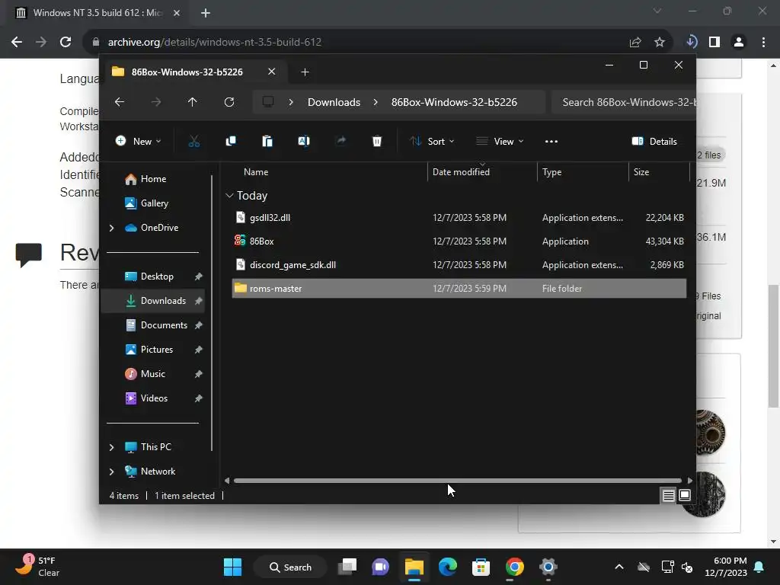
Task: Refresh the Explorer folder view
Action: pos(229,102)
